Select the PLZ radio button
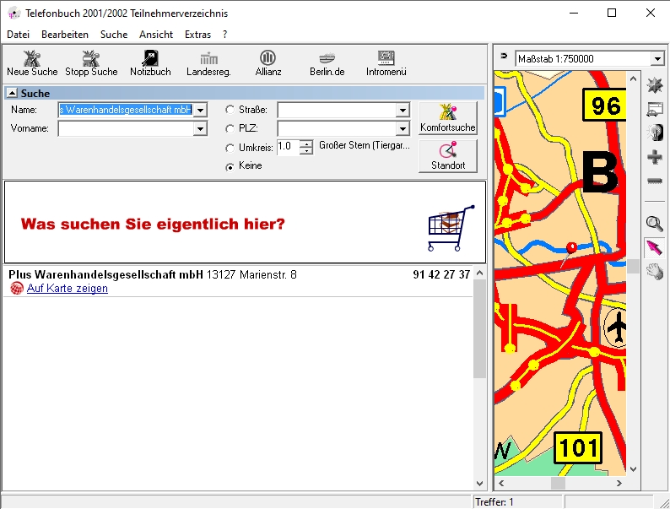The height and width of the screenshot is (509, 670). click(230, 129)
